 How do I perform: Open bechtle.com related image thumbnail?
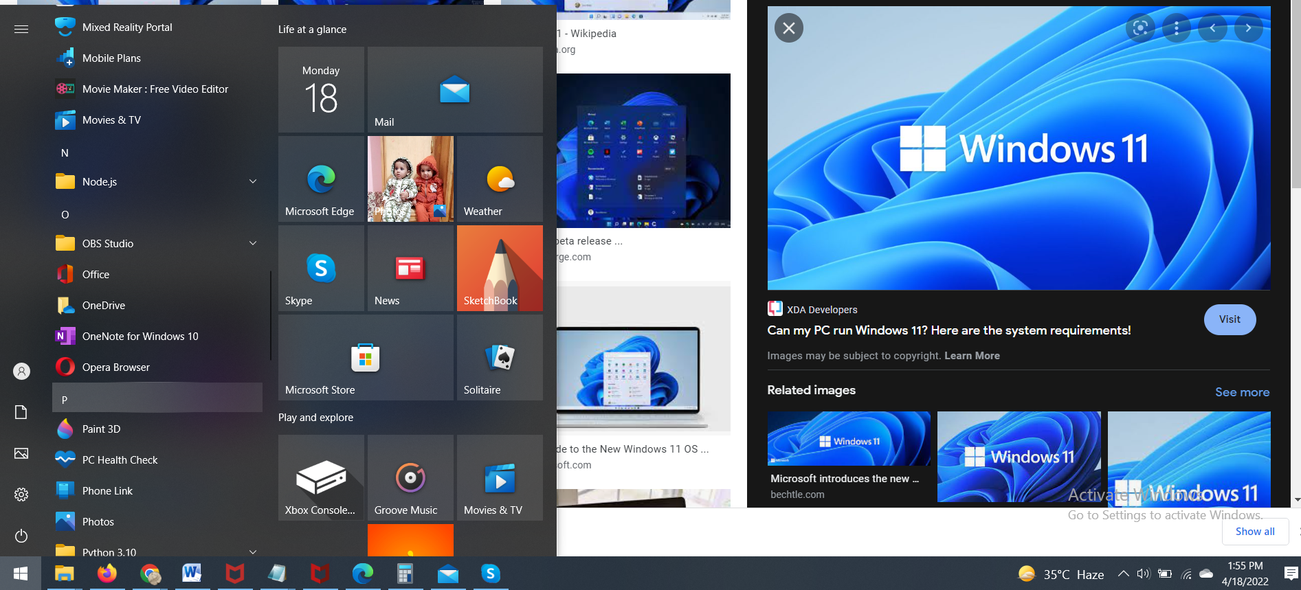(x=849, y=440)
